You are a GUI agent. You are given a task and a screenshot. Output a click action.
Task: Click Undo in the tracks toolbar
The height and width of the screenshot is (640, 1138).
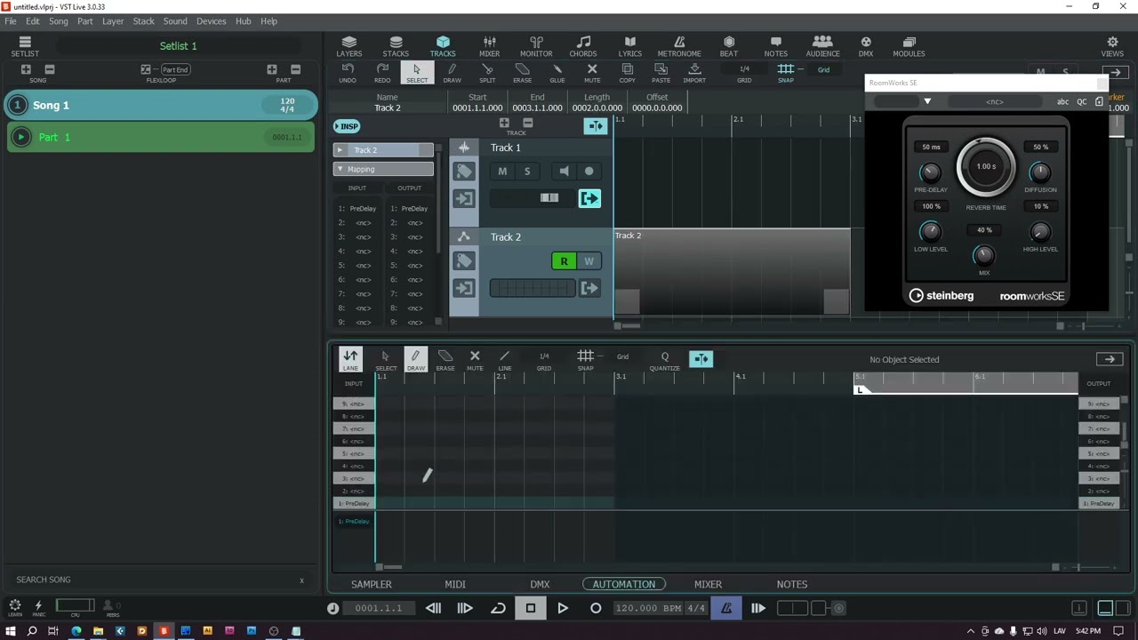tap(348, 74)
